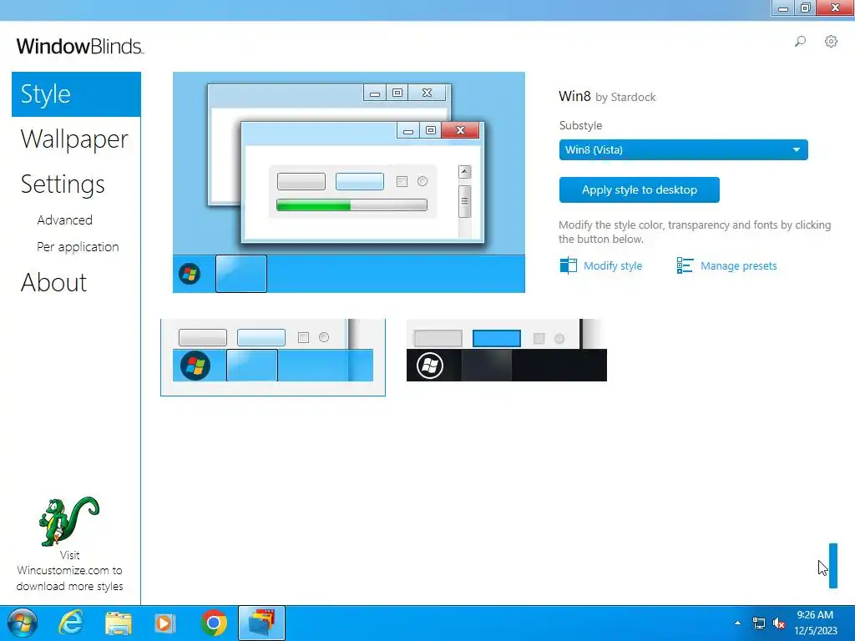855x641 pixels.
Task: Open File Explorer folder on taskbar
Action: 119,623
